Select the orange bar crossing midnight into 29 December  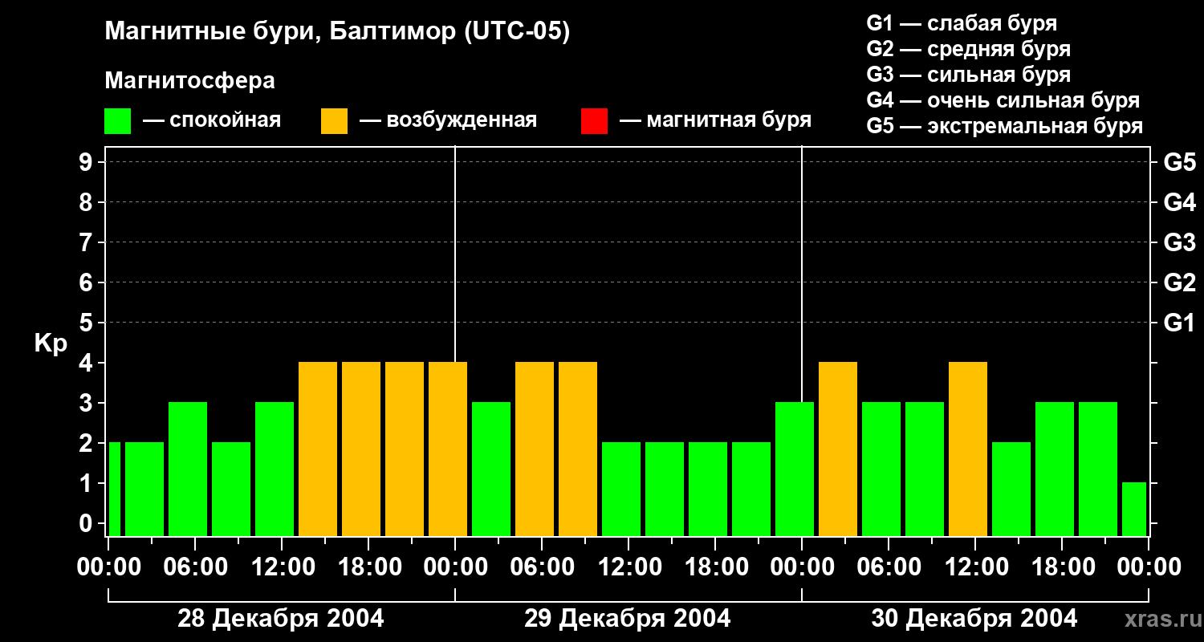coord(447,449)
